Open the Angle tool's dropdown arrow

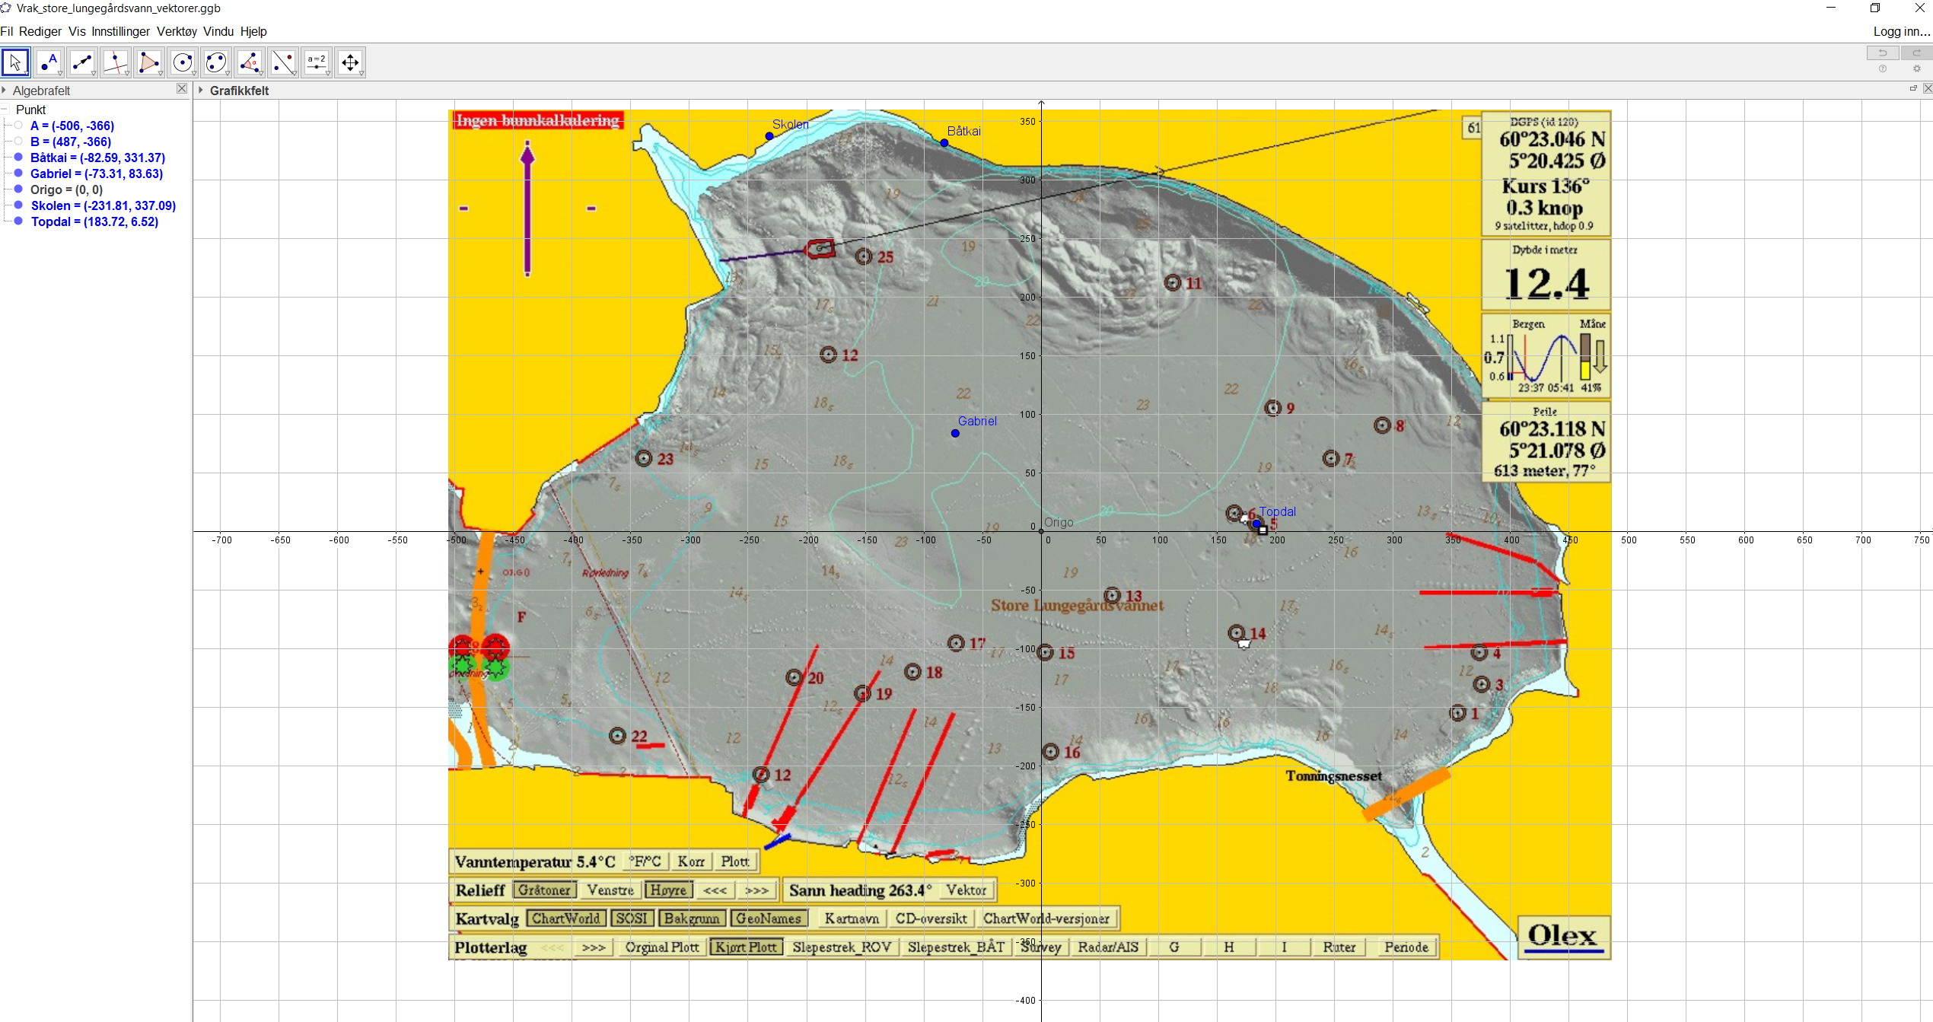click(261, 74)
